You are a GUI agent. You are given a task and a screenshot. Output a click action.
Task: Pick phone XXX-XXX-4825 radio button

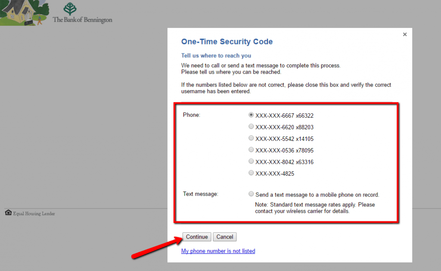[251, 173]
